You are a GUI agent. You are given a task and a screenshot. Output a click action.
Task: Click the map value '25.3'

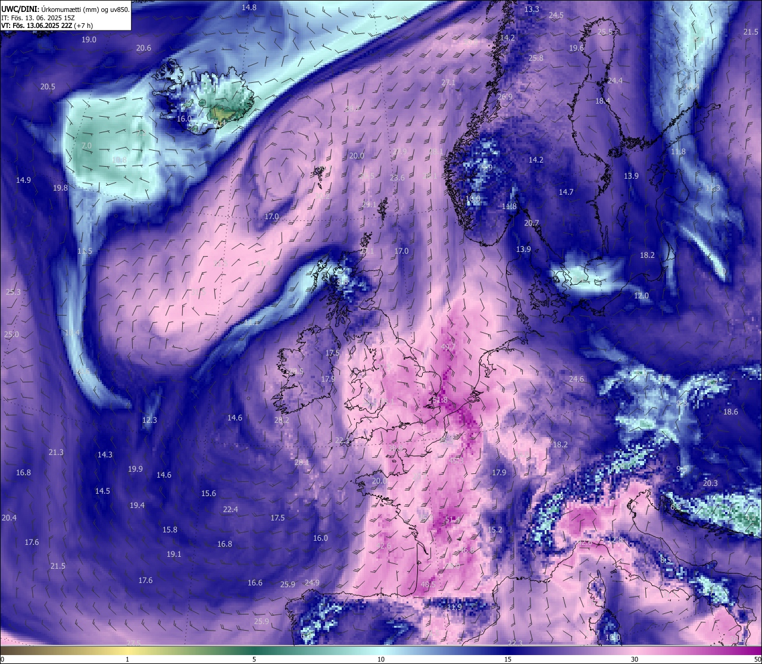(13, 292)
